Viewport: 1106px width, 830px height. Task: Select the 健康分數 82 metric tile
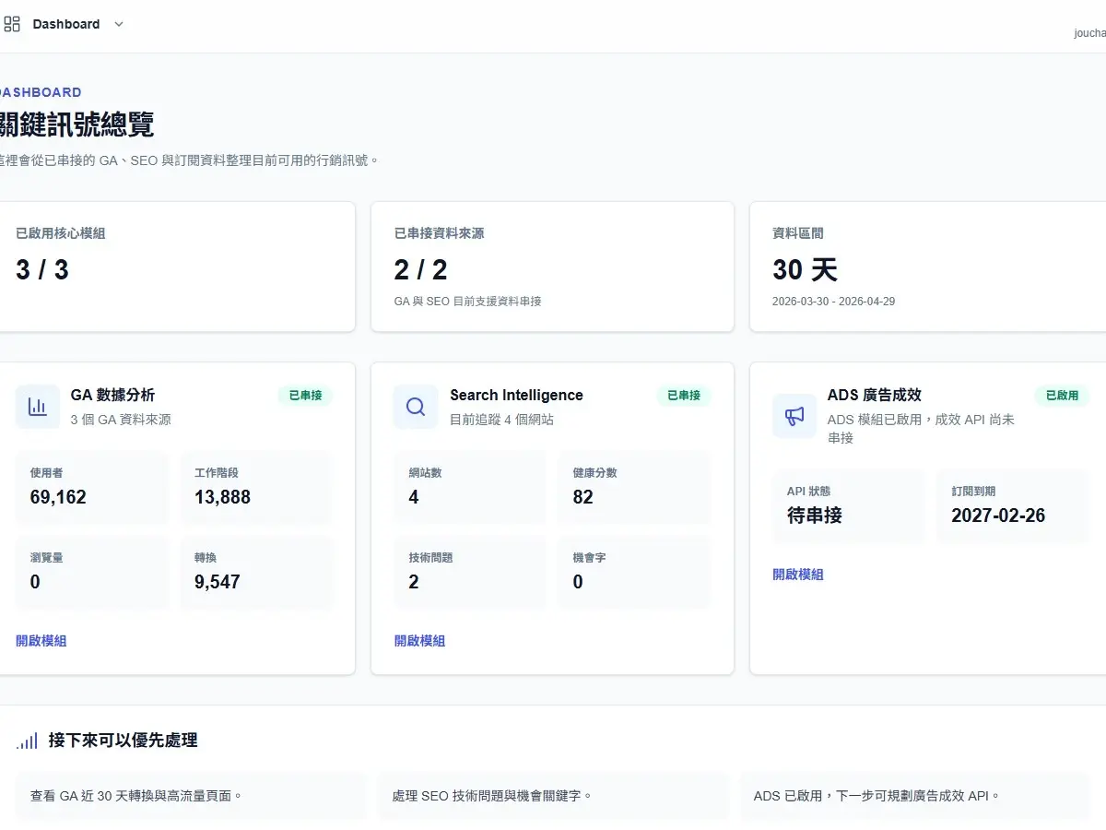(x=634, y=488)
